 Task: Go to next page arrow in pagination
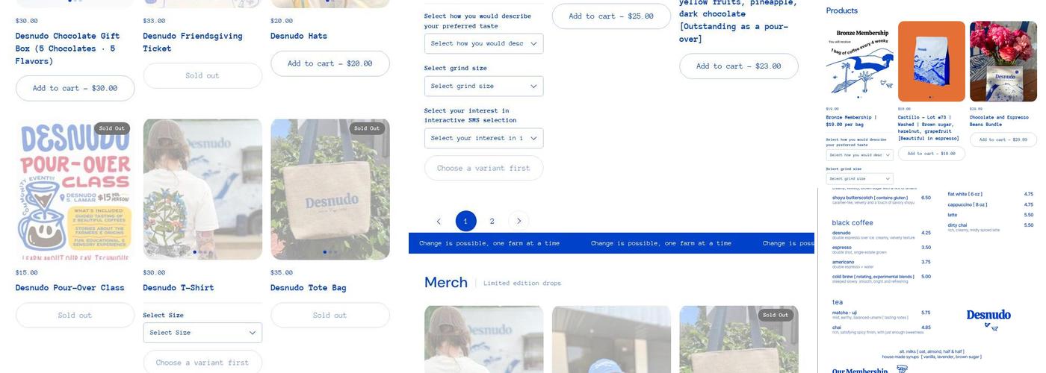pos(519,221)
